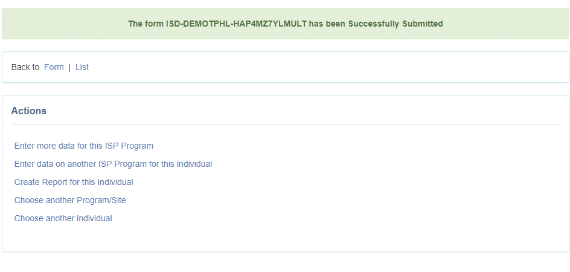Click 'The form' words starting the banner

146,24
